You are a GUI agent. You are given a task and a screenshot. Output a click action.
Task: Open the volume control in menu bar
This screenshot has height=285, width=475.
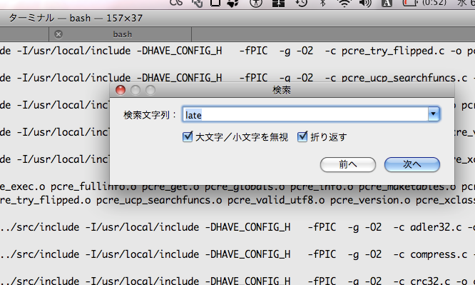(365, 3)
